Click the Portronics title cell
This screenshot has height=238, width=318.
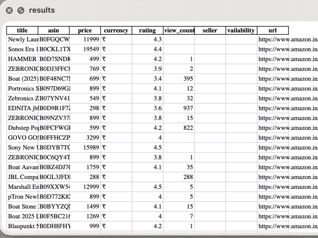coord(22,89)
